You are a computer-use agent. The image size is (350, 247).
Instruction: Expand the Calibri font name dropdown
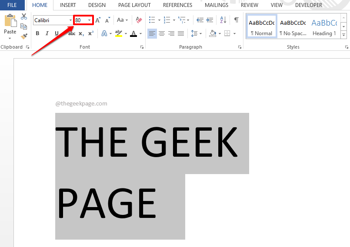tap(70, 20)
